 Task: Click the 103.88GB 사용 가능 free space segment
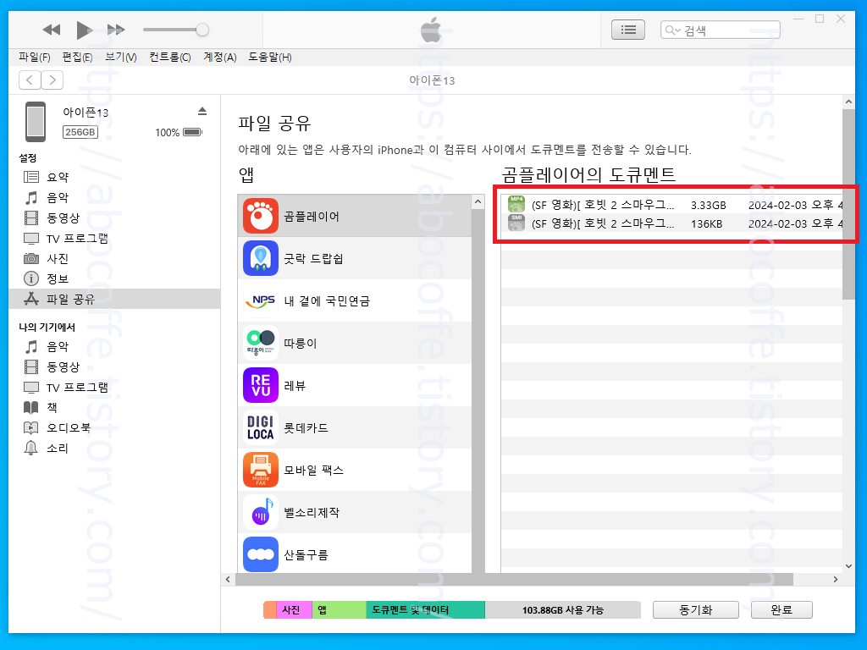tap(563, 609)
